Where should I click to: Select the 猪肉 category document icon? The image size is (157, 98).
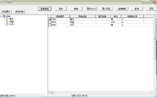tap(7, 19)
